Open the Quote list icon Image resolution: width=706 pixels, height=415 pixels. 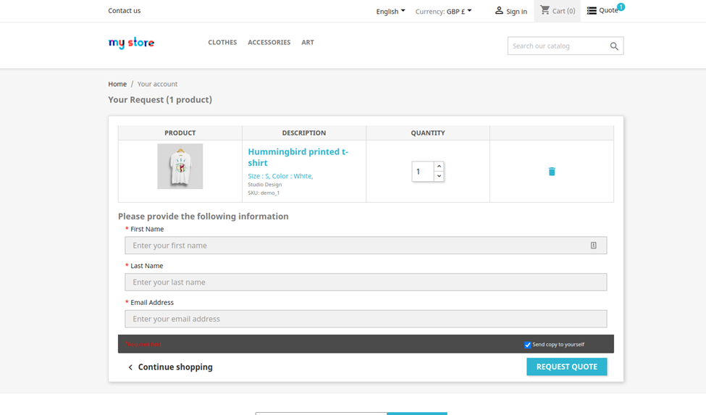click(x=592, y=10)
